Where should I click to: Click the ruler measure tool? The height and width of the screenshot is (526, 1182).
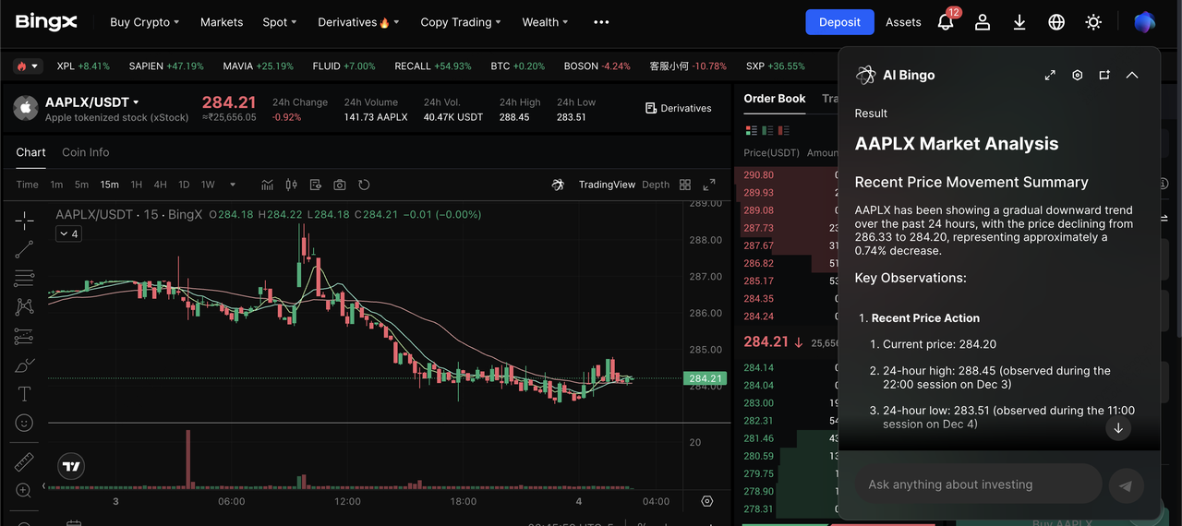24,461
